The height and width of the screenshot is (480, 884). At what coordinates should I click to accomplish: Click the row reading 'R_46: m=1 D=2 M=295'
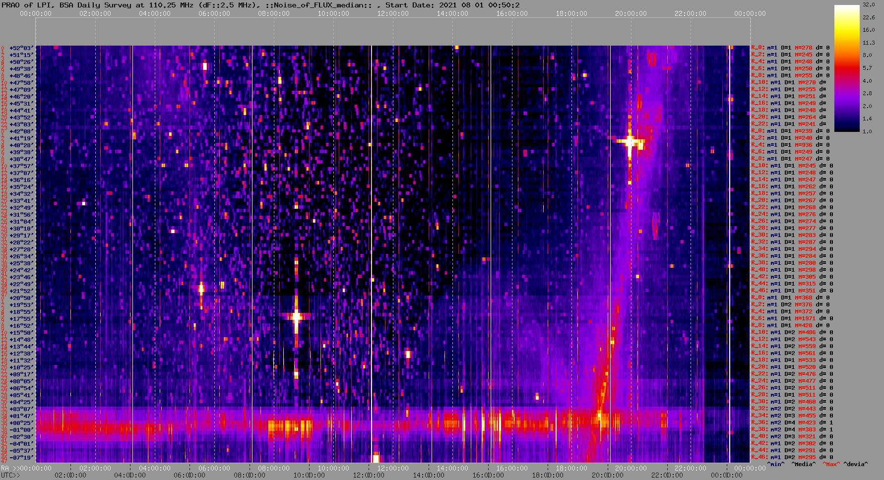point(792,458)
